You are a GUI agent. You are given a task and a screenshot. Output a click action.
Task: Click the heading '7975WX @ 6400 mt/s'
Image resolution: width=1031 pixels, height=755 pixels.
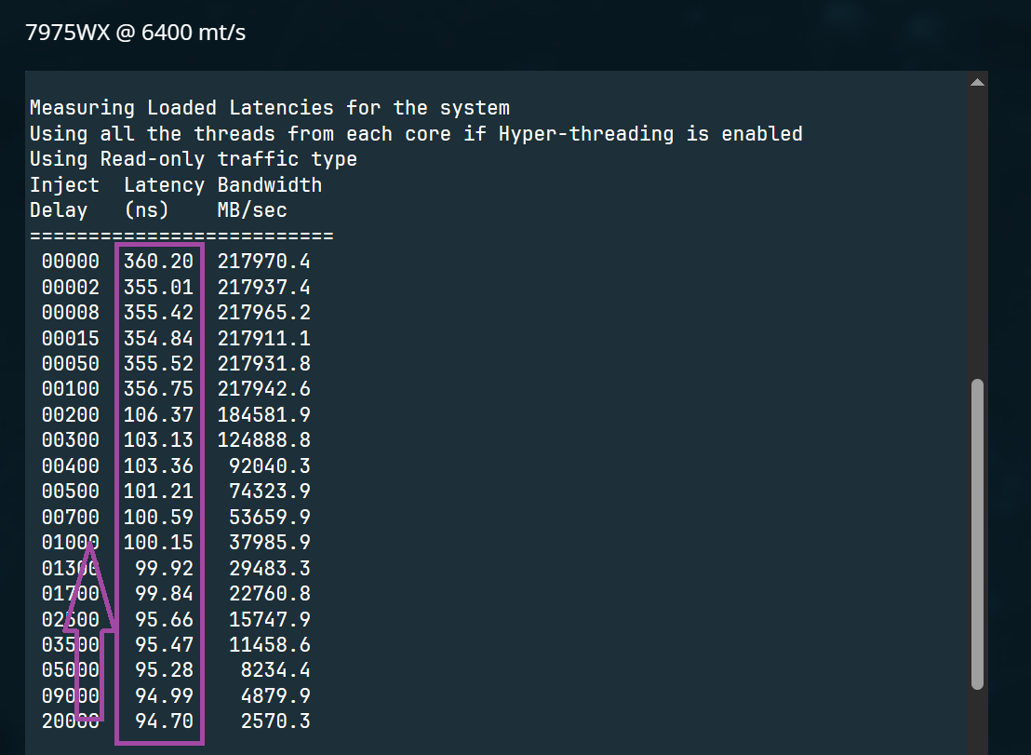(x=135, y=33)
